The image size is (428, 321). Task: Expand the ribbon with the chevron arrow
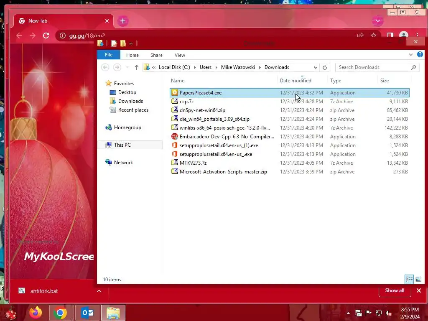point(410,55)
